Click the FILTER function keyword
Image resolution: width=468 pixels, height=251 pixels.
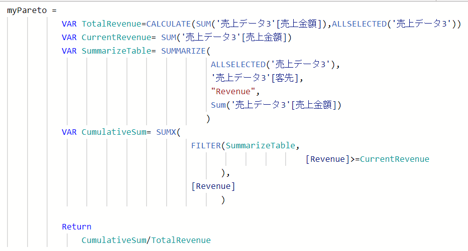click(x=206, y=145)
